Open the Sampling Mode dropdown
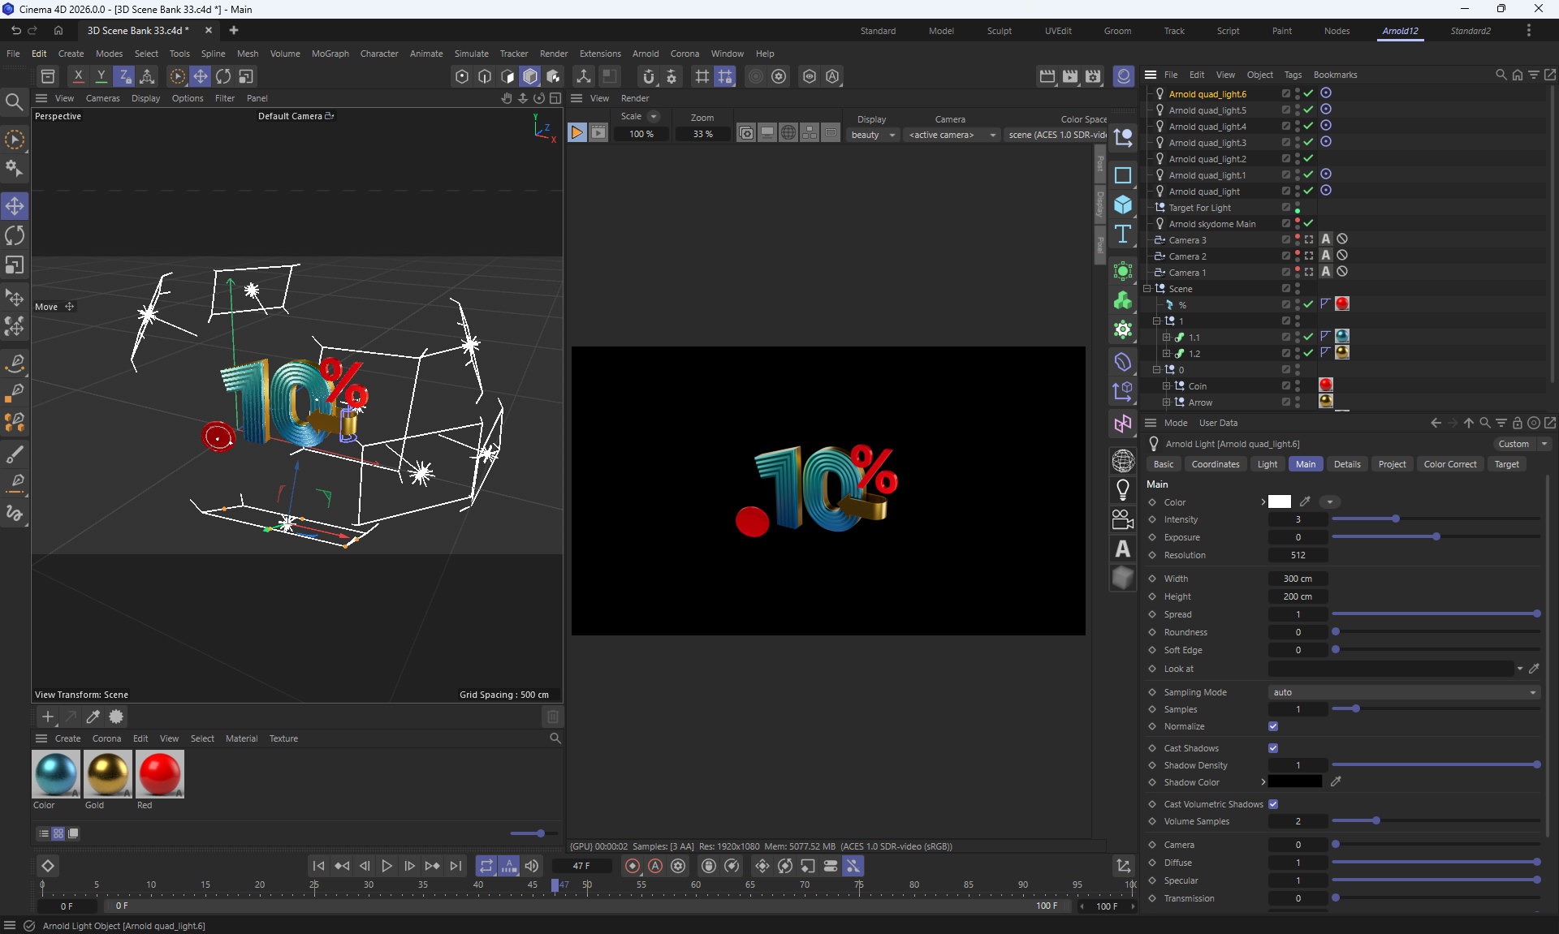 coord(1404,692)
